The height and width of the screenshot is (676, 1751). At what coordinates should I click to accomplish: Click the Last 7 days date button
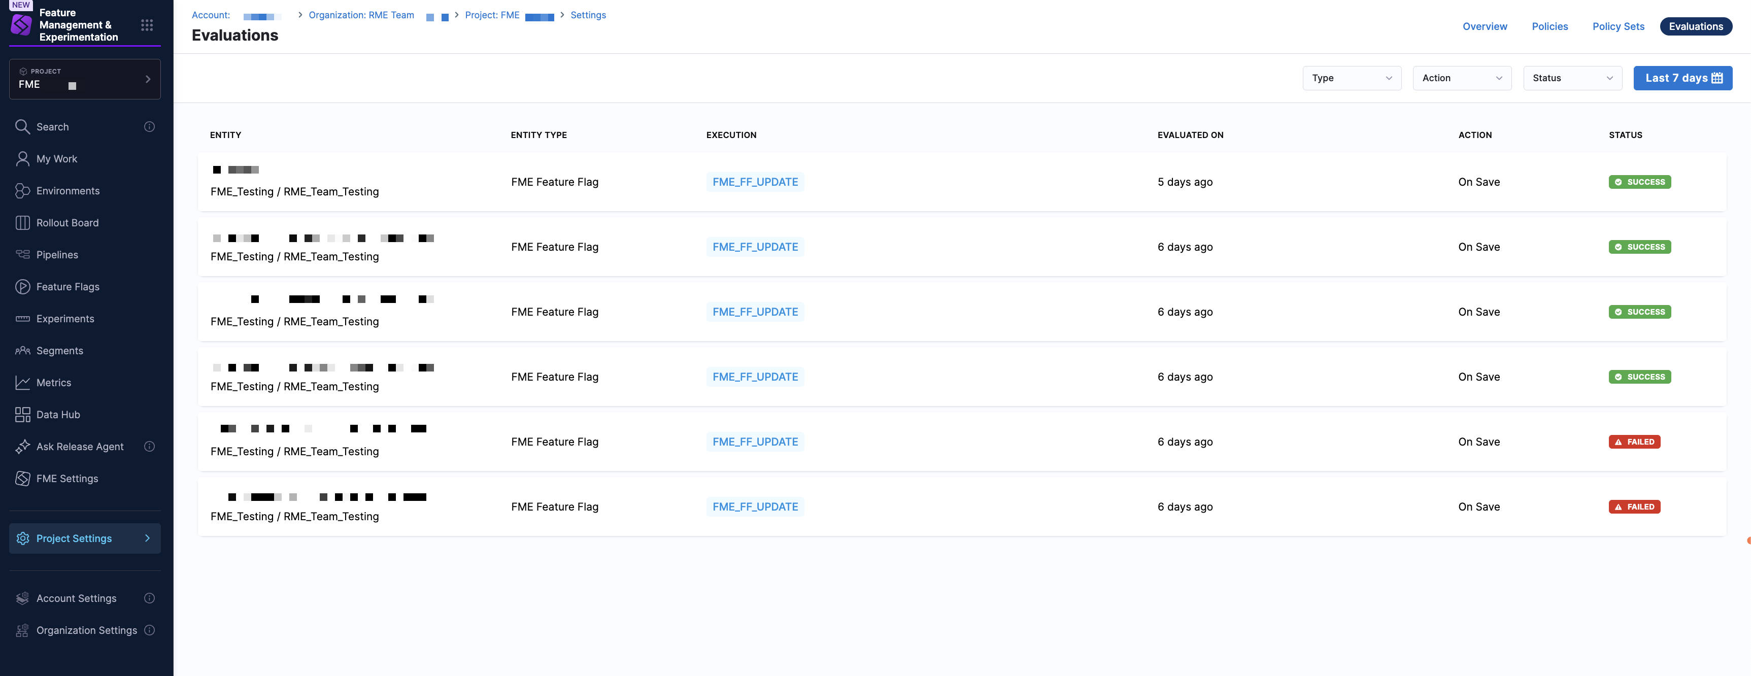coord(1682,78)
